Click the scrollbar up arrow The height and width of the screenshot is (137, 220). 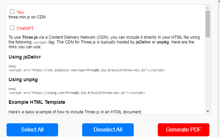pyautogui.click(x=208, y=8)
